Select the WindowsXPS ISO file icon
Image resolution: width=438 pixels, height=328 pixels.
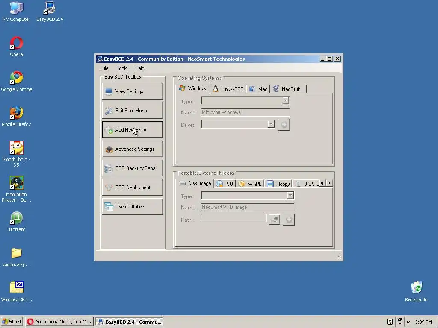tap(17, 291)
